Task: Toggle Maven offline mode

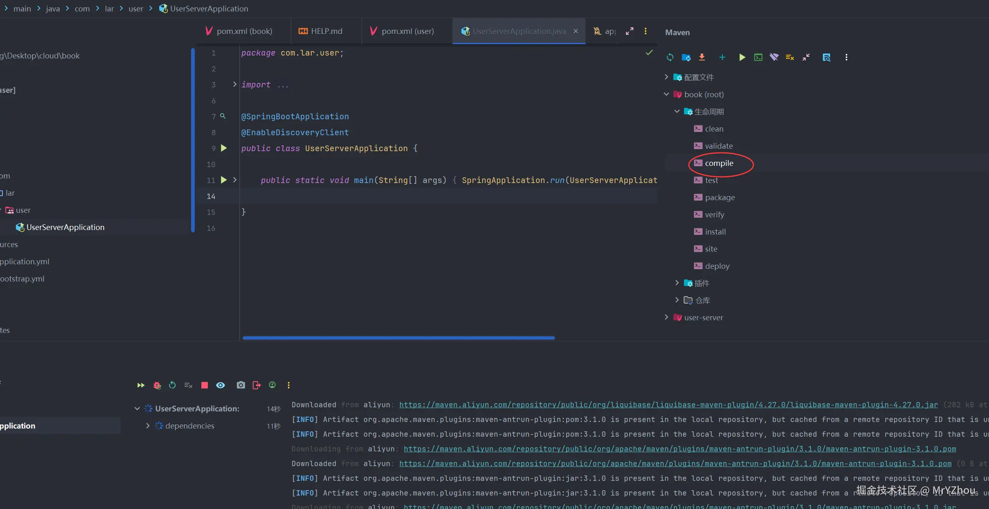Action: pos(774,57)
